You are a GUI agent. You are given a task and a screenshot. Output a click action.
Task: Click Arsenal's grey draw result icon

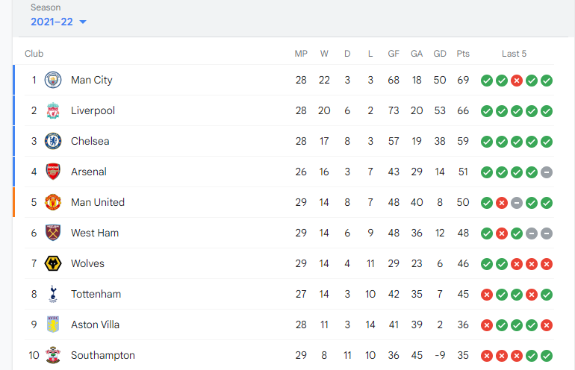[547, 172]
